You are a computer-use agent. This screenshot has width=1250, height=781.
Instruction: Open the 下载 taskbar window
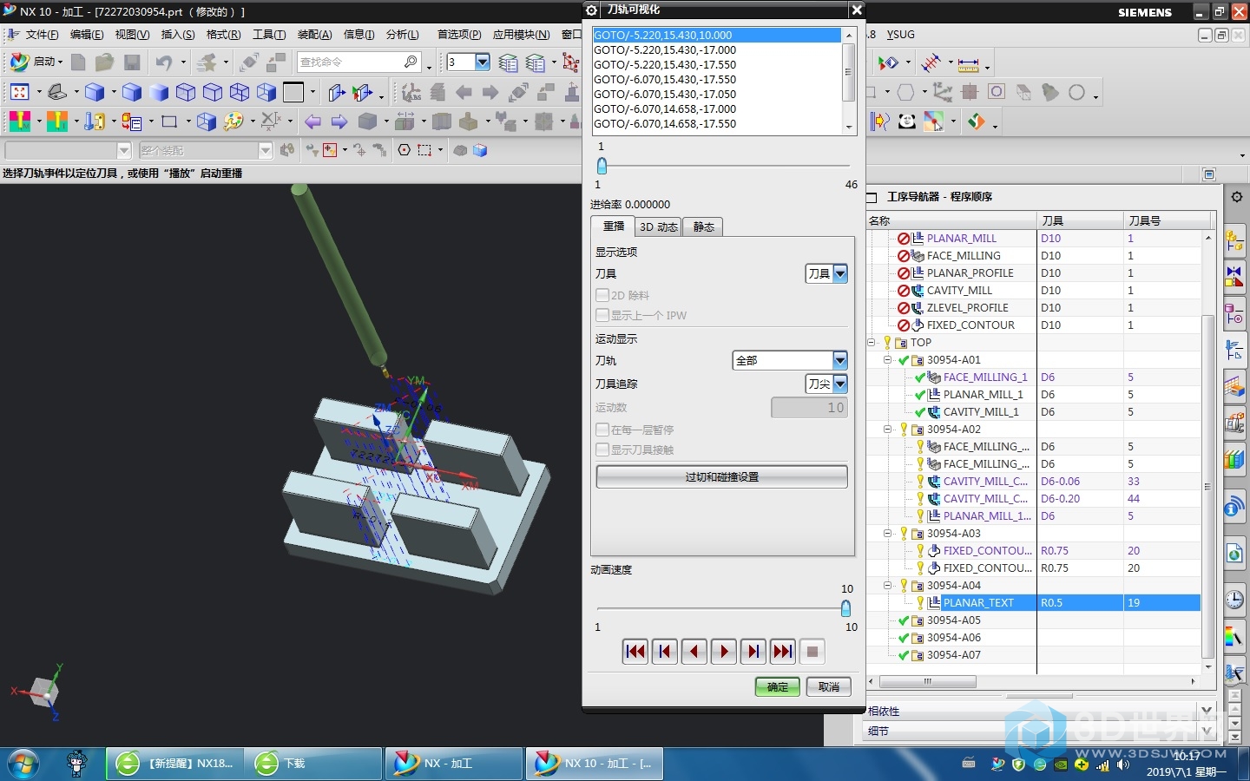[312, 764]
